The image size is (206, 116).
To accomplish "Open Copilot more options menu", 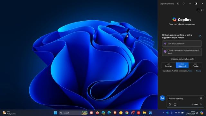I will 190,4.
